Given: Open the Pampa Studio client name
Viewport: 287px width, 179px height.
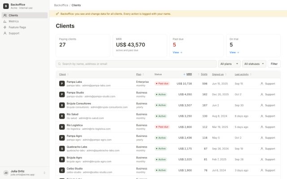Looking at the screenshot, I should coord(75,93).
